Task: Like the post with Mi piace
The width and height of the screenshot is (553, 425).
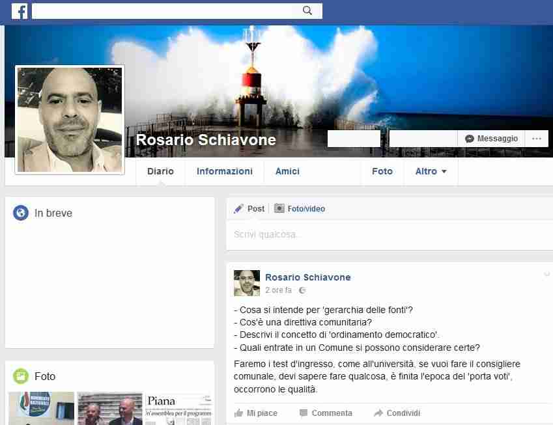Action: (256, 413)
